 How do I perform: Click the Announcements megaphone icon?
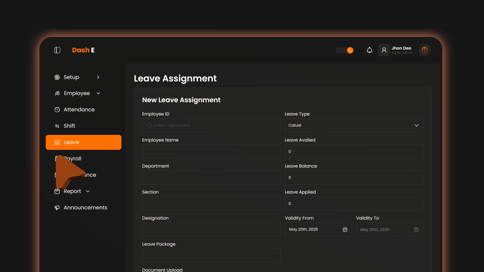(57, 208)
